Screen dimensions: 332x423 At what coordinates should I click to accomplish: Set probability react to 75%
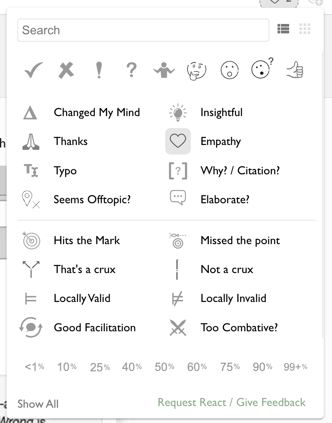229,367
